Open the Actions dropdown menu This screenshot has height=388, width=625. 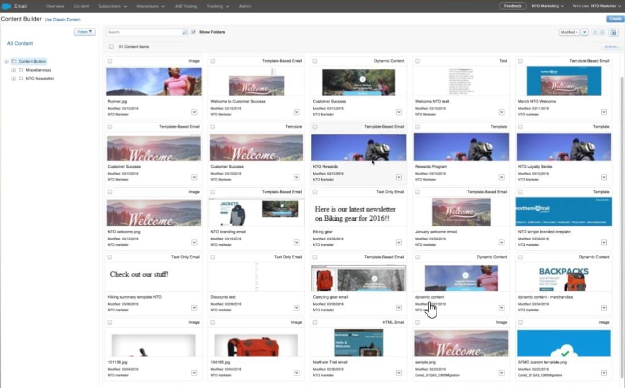(x=611, y=47)
